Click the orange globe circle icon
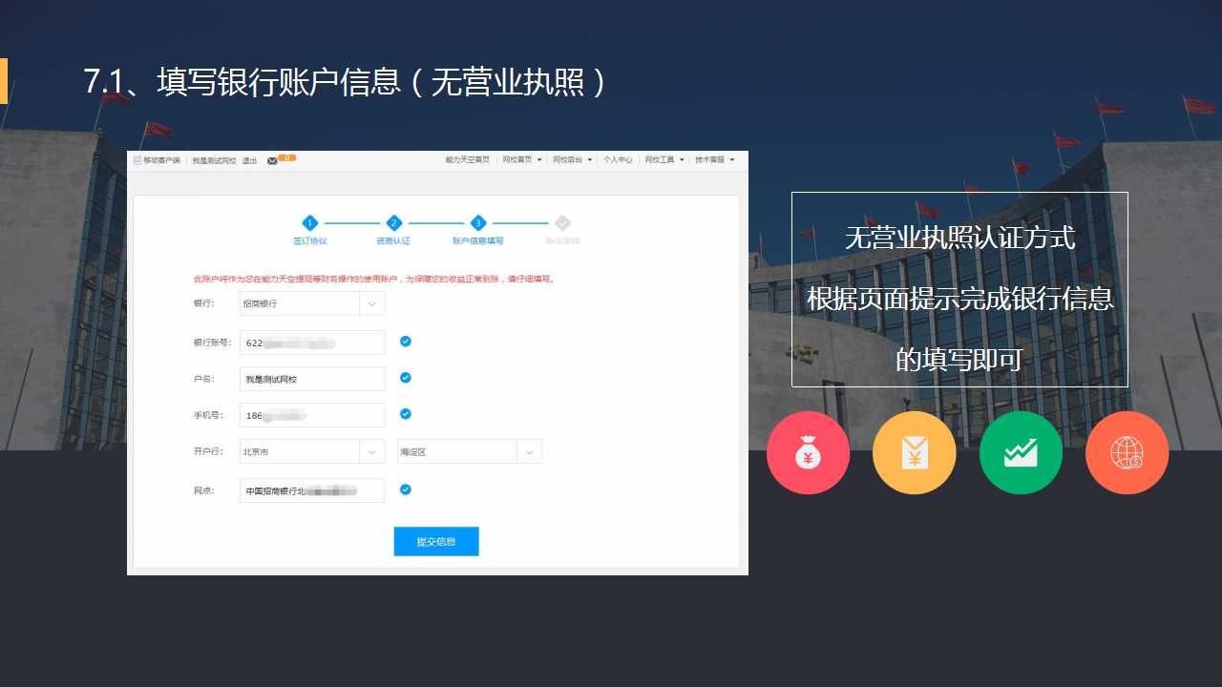This screenshot has height=687, width=1222. point(1127,453)
